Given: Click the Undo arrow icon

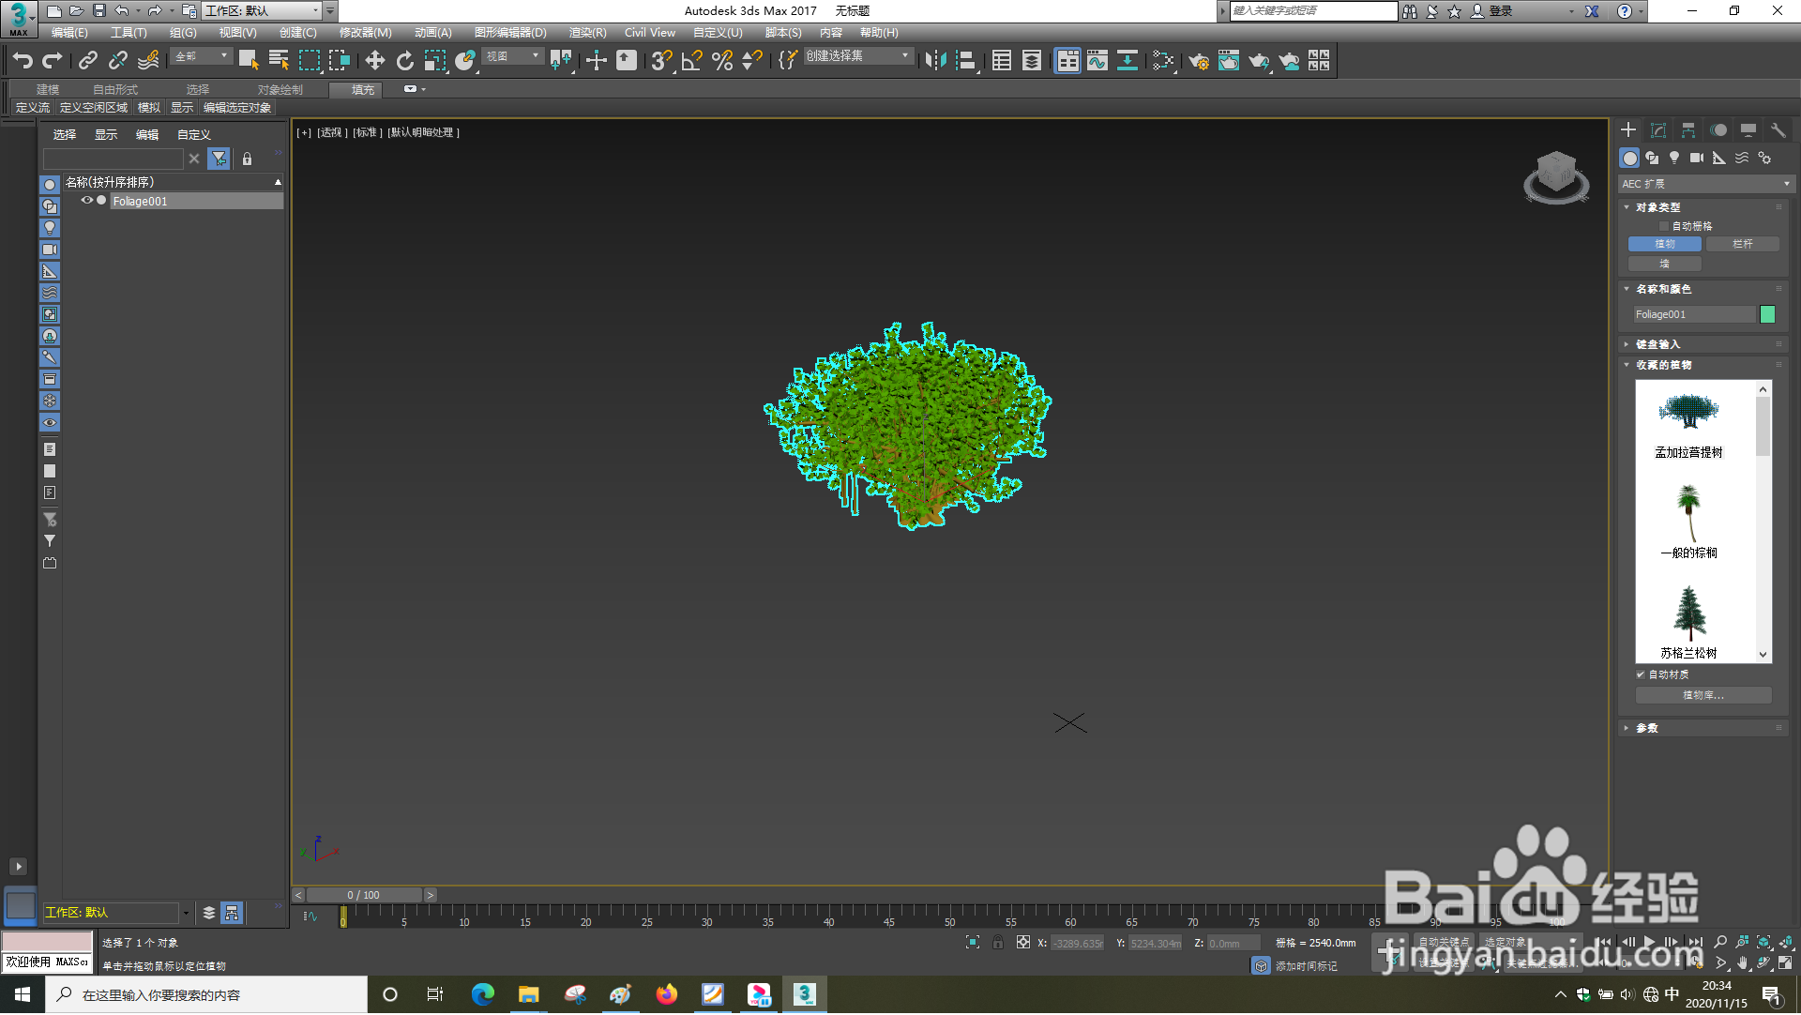Looking at the screenshot, I should (x=23, y=61).
